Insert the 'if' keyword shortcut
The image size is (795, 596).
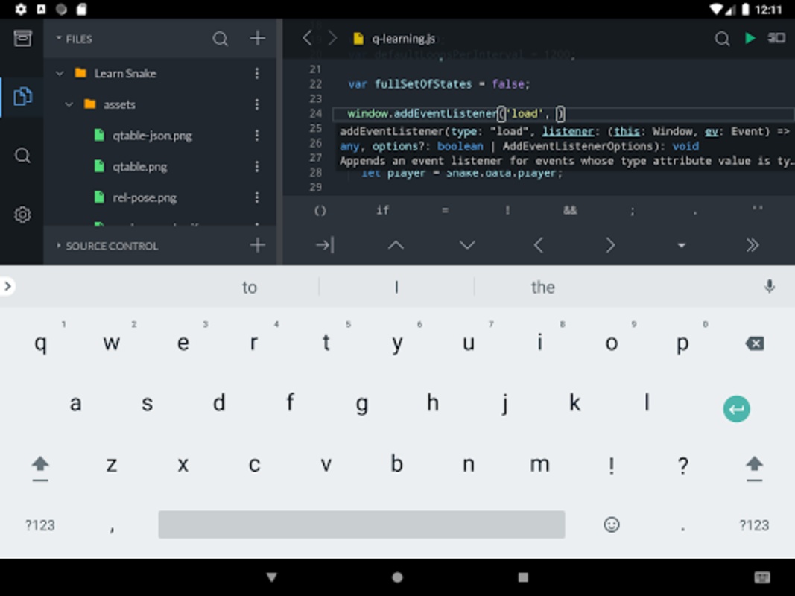[x=382, y=211]
